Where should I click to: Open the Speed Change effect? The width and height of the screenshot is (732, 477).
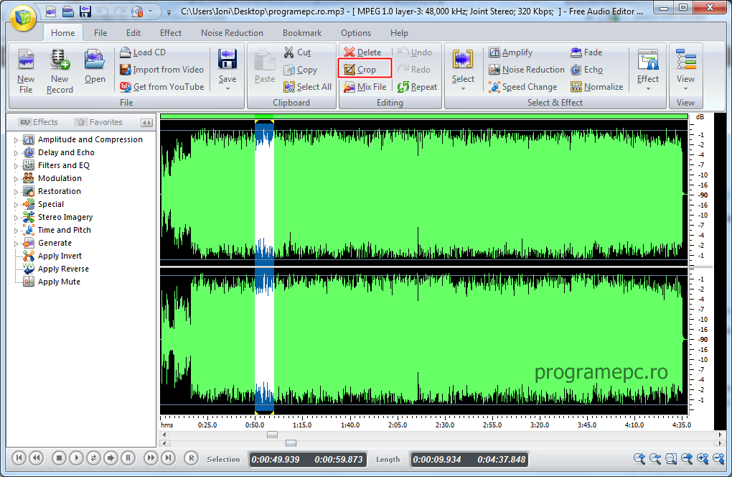tap(523, 87)
